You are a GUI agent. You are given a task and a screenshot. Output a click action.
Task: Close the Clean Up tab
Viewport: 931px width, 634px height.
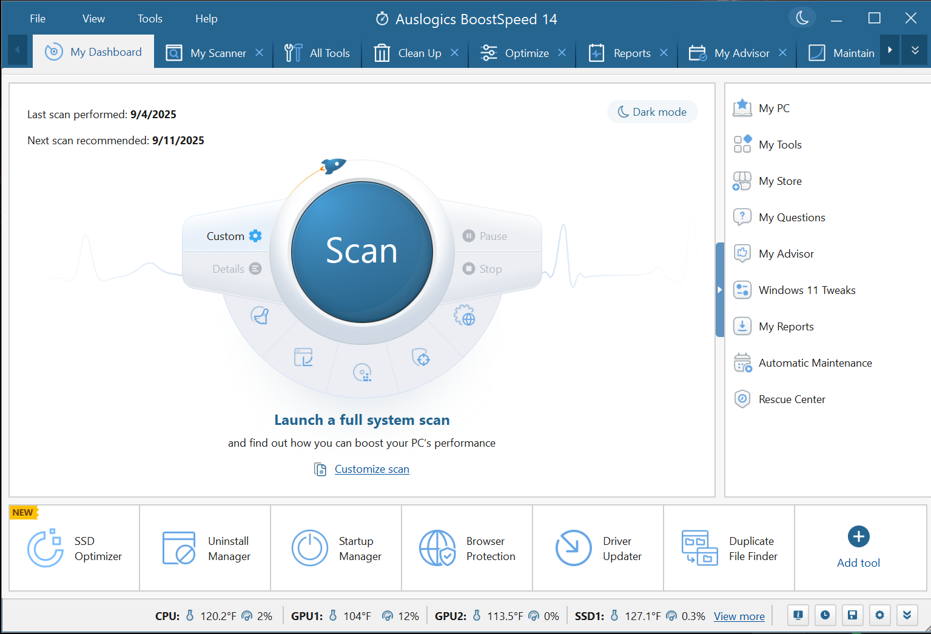(455, 53)
